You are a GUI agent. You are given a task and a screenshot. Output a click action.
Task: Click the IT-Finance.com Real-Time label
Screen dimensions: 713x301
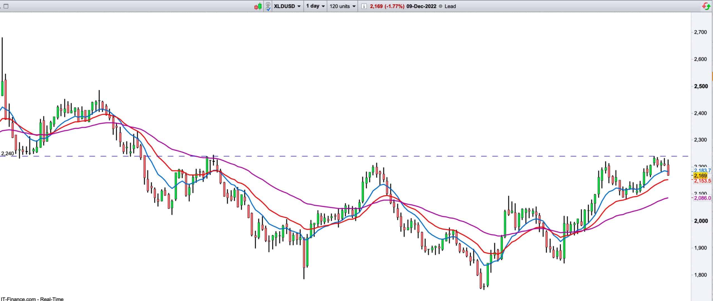(x=32, y=299)
